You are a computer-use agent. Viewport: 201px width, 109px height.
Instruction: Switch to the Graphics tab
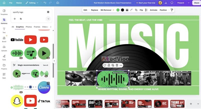[20, 27]
